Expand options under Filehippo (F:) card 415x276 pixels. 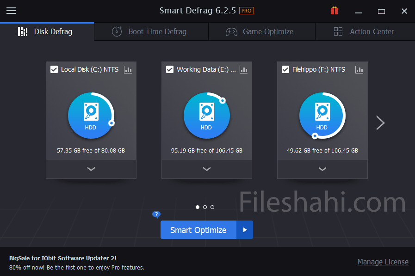(322, 169)
